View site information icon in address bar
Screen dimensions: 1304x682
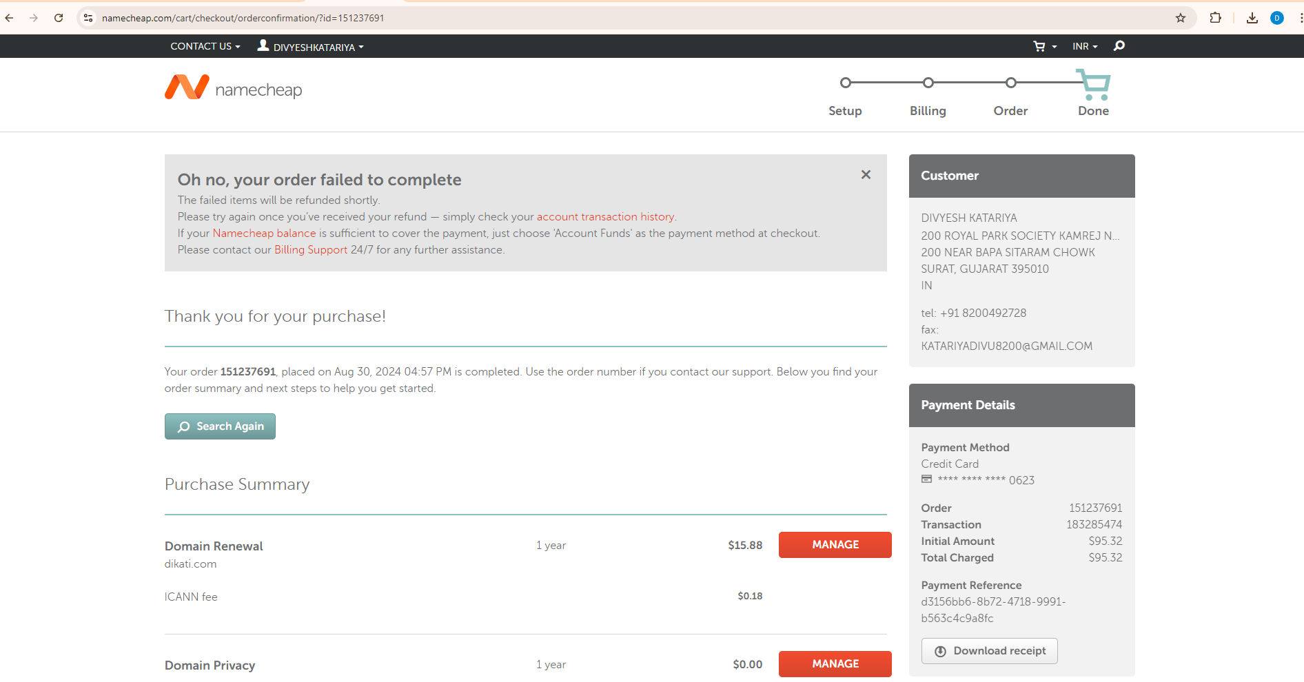(x=88, y=18)
